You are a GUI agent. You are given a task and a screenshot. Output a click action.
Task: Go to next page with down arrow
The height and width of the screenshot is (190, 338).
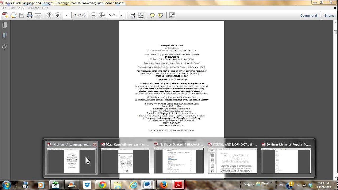click(58, 15)
